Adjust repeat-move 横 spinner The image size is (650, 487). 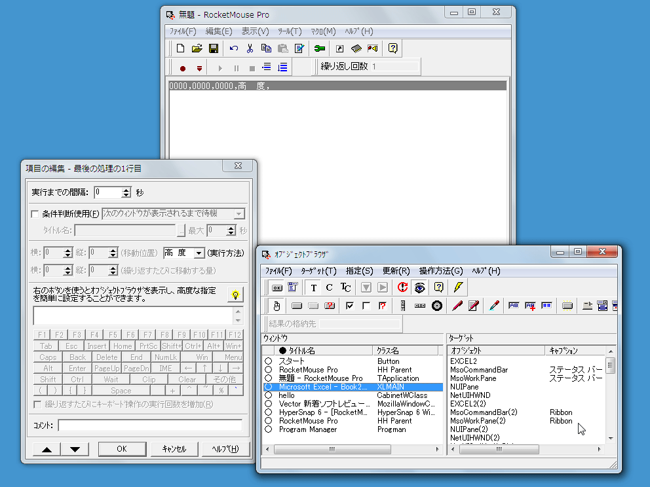click(x=68, y=271)
